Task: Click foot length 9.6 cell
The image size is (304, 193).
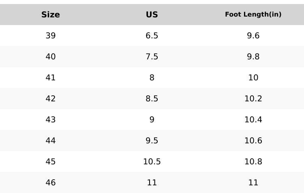Action: coord(253,36)
